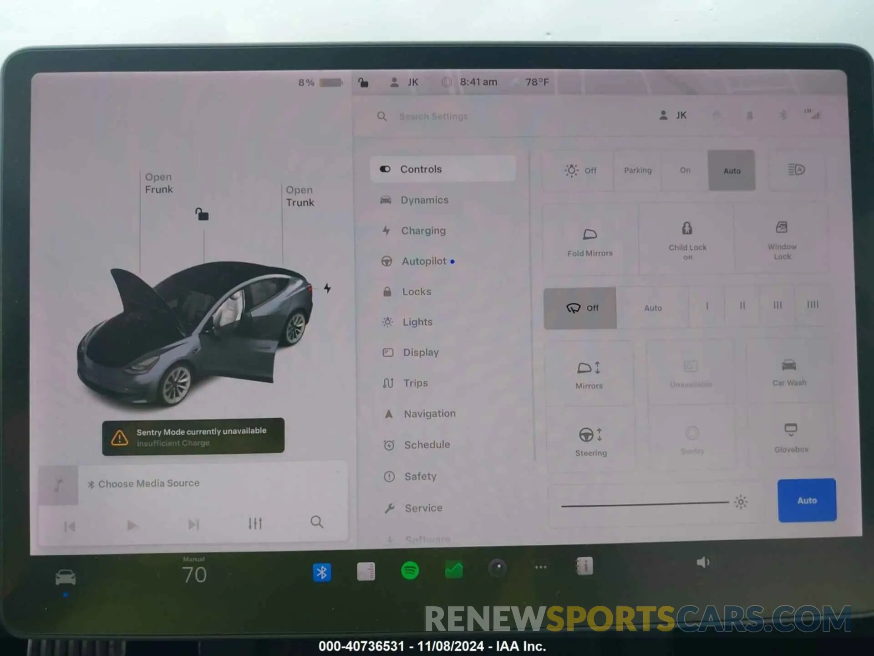Skip to previous track

point(70,527)
